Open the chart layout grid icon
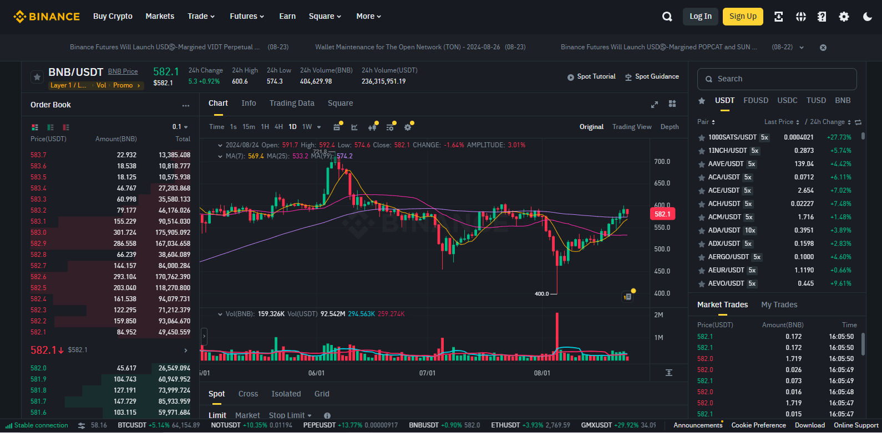 (x=672, y=104)
